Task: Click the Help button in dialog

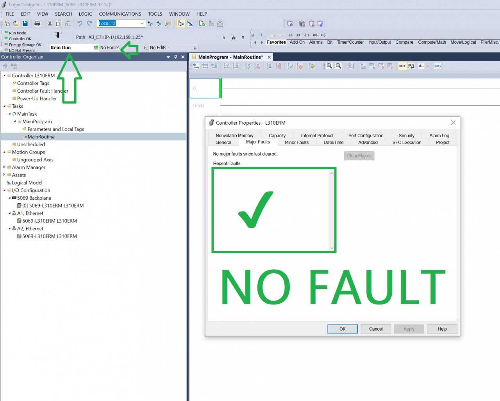Action: [x=442, y=329]
